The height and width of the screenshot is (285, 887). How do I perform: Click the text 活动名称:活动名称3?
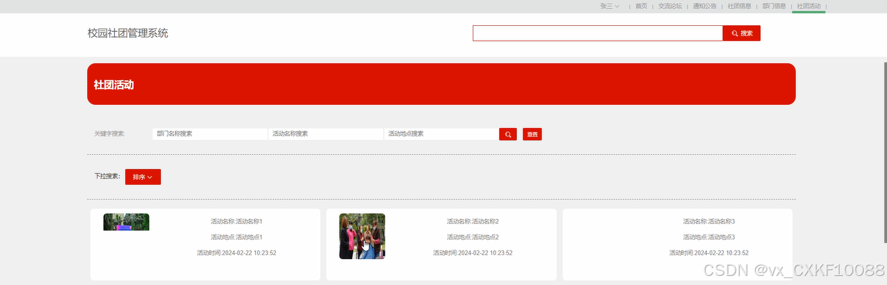[709, 222]
